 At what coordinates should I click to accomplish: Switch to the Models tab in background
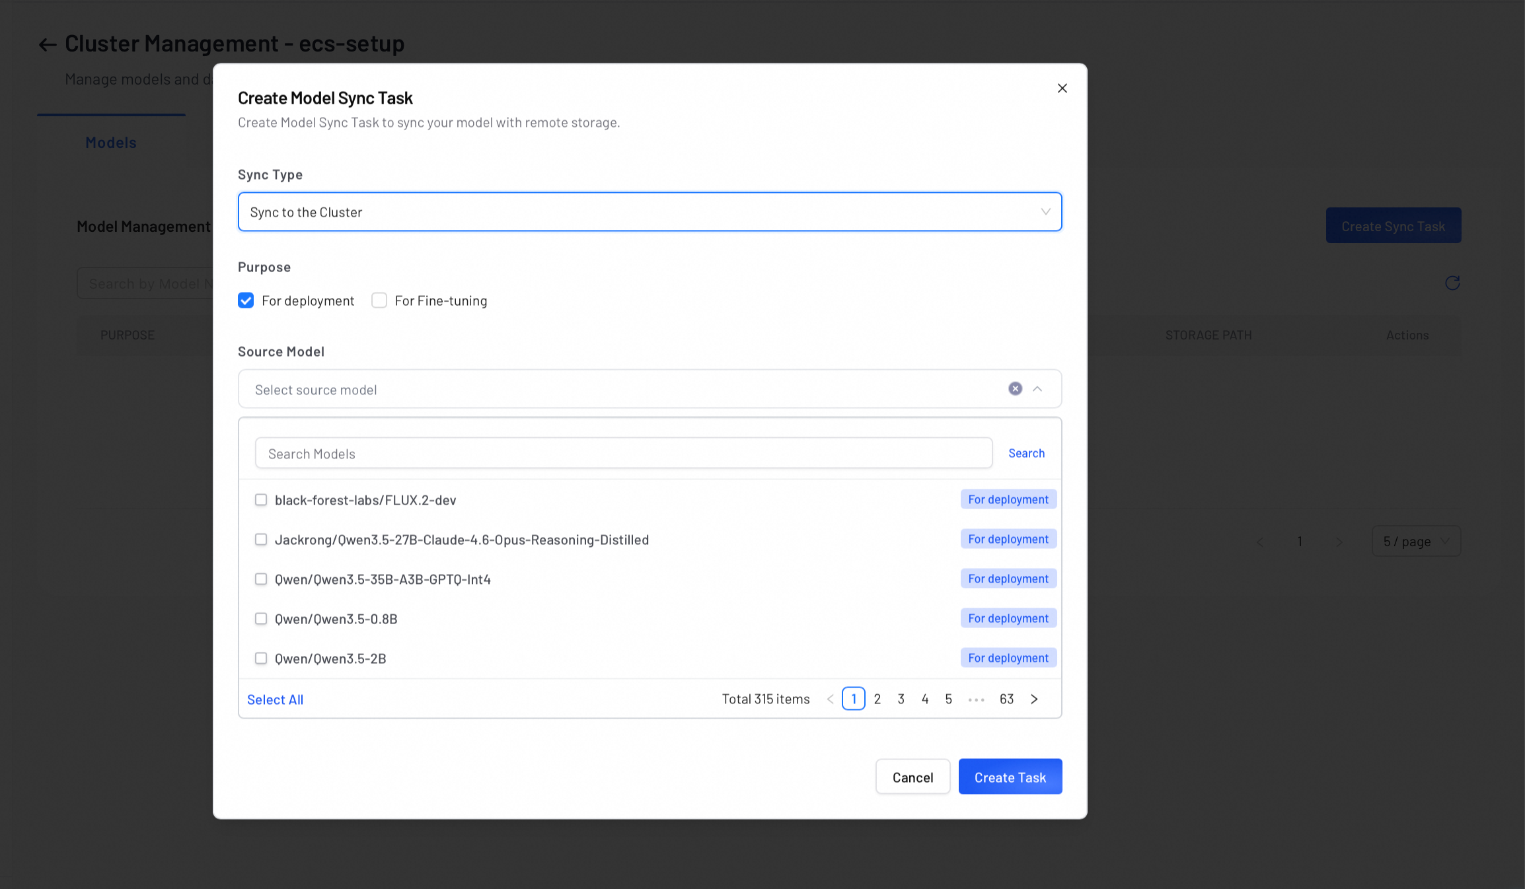click(x=111, y=143)
